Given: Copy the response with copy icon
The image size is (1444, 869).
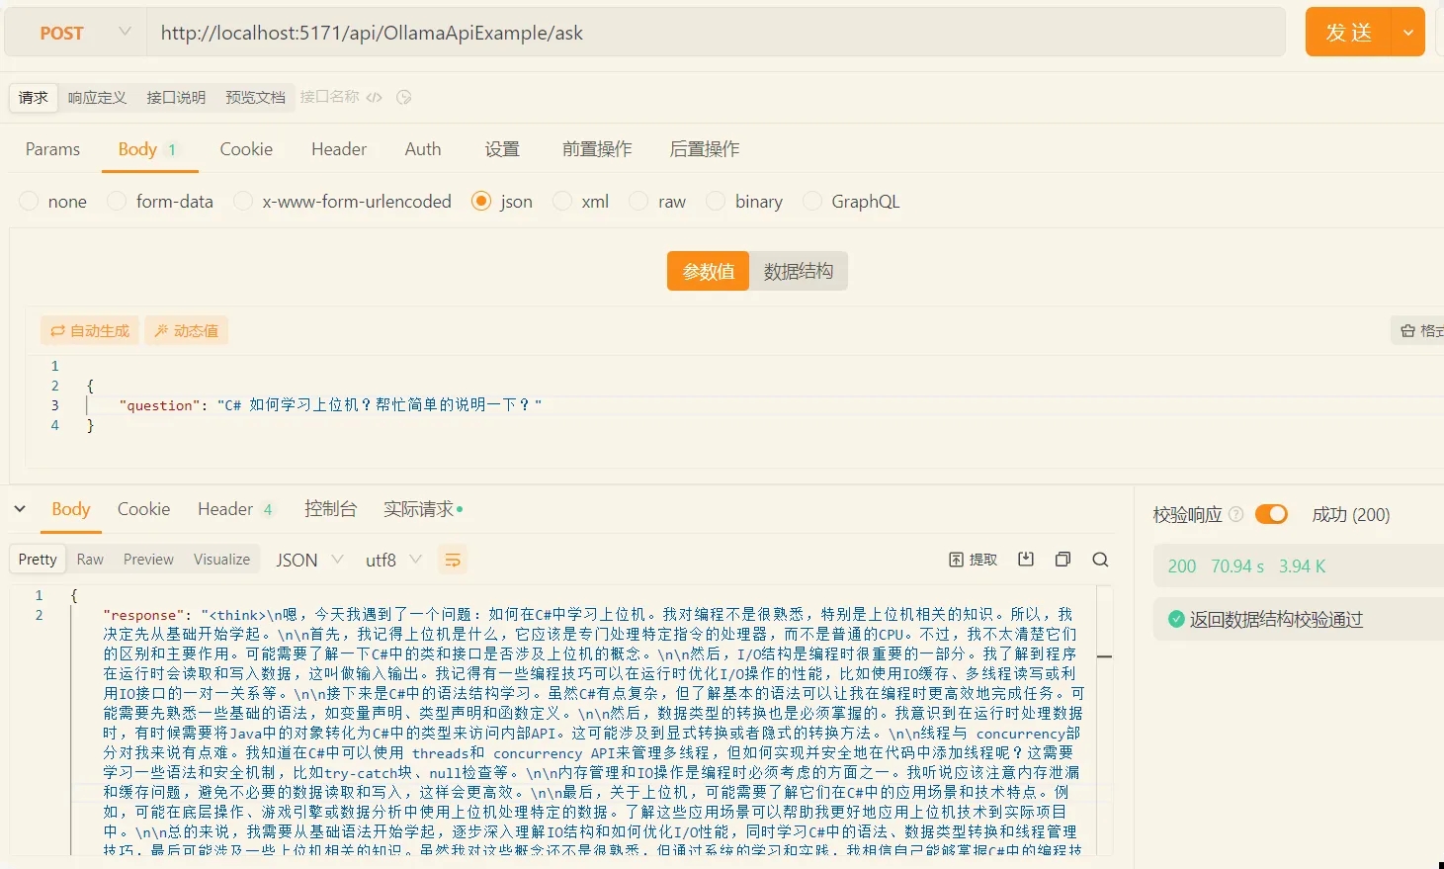Looking at the screenshot, I should [x=1063, y=560].
